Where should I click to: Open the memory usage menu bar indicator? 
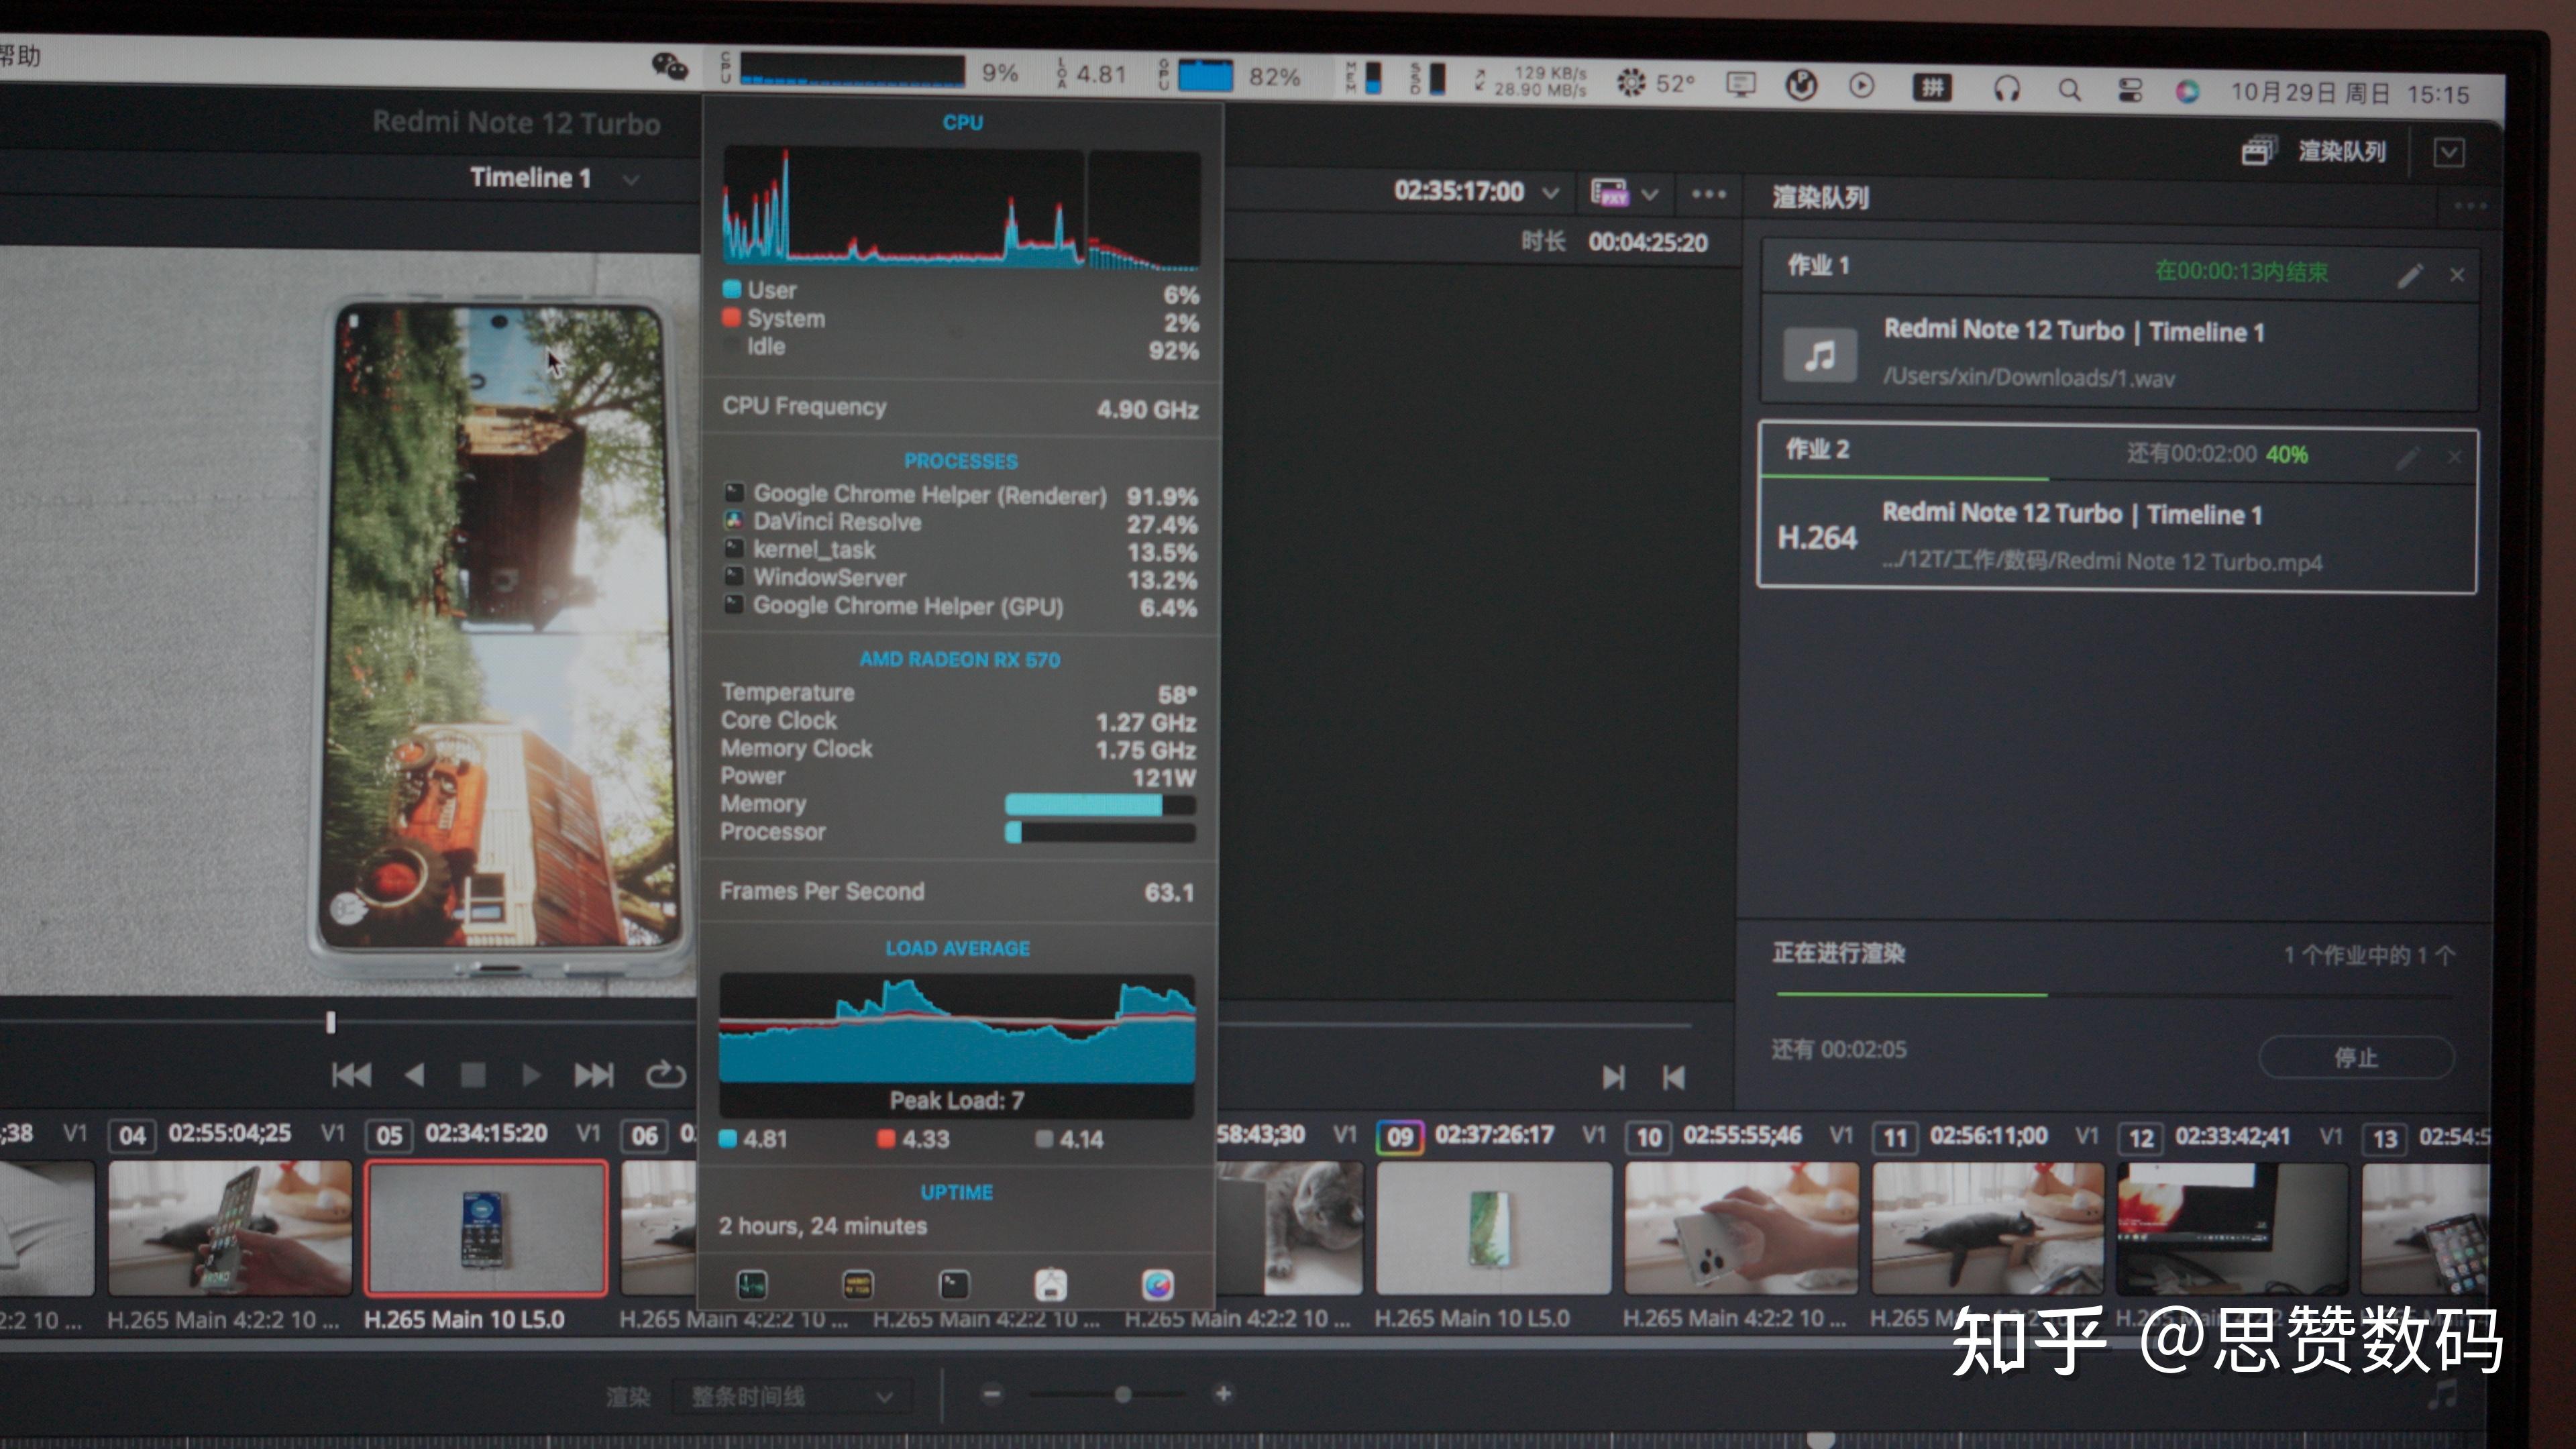tap(1364, 78)
